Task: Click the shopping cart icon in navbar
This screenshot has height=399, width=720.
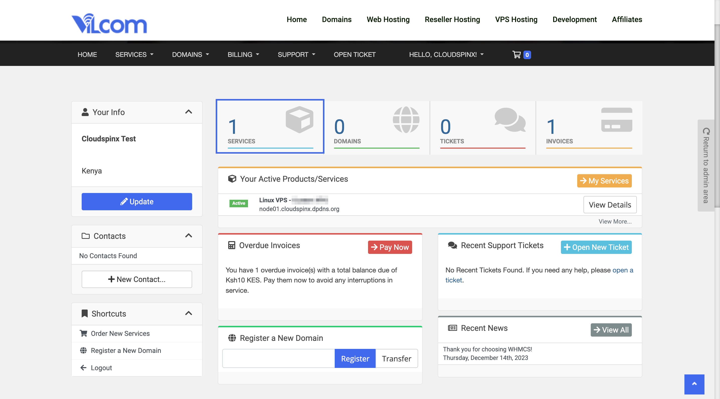Action: point(517,55)
